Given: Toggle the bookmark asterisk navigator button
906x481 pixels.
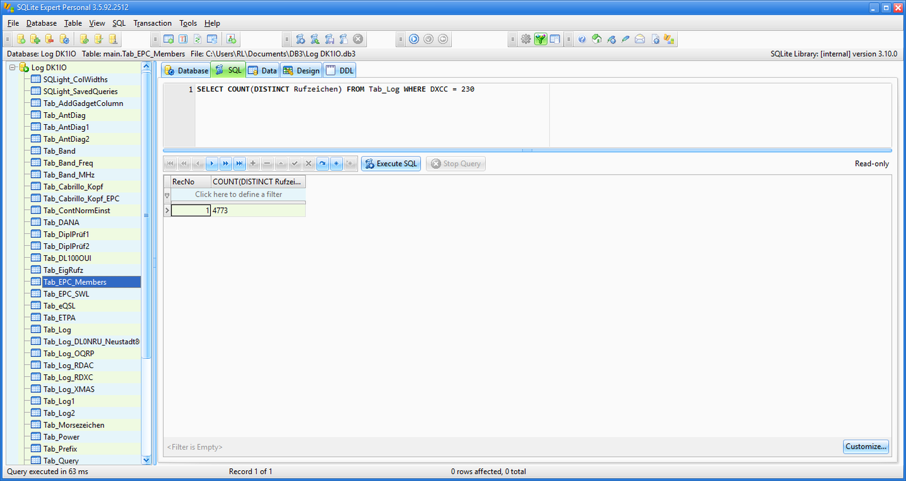Looking at the screenshot, I should tap(336, 164).
